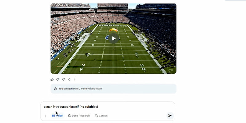The width and height of the screenshot is (246, 123).
Task: Play the generated stadium video
Action: click(x=113, y=38)
